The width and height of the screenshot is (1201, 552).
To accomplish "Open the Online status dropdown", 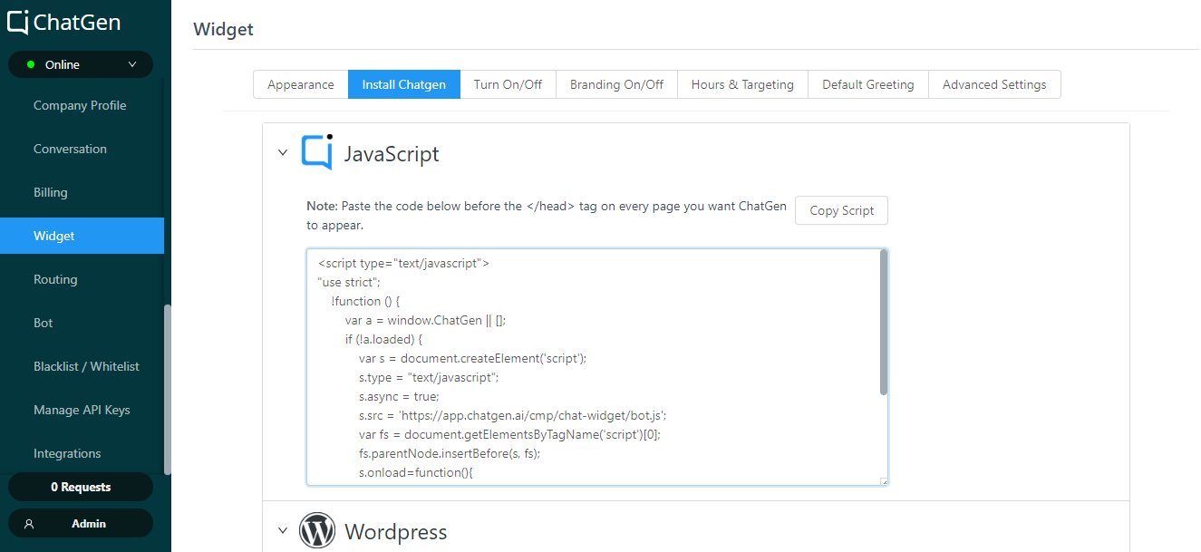I will [x=81, y=65].
